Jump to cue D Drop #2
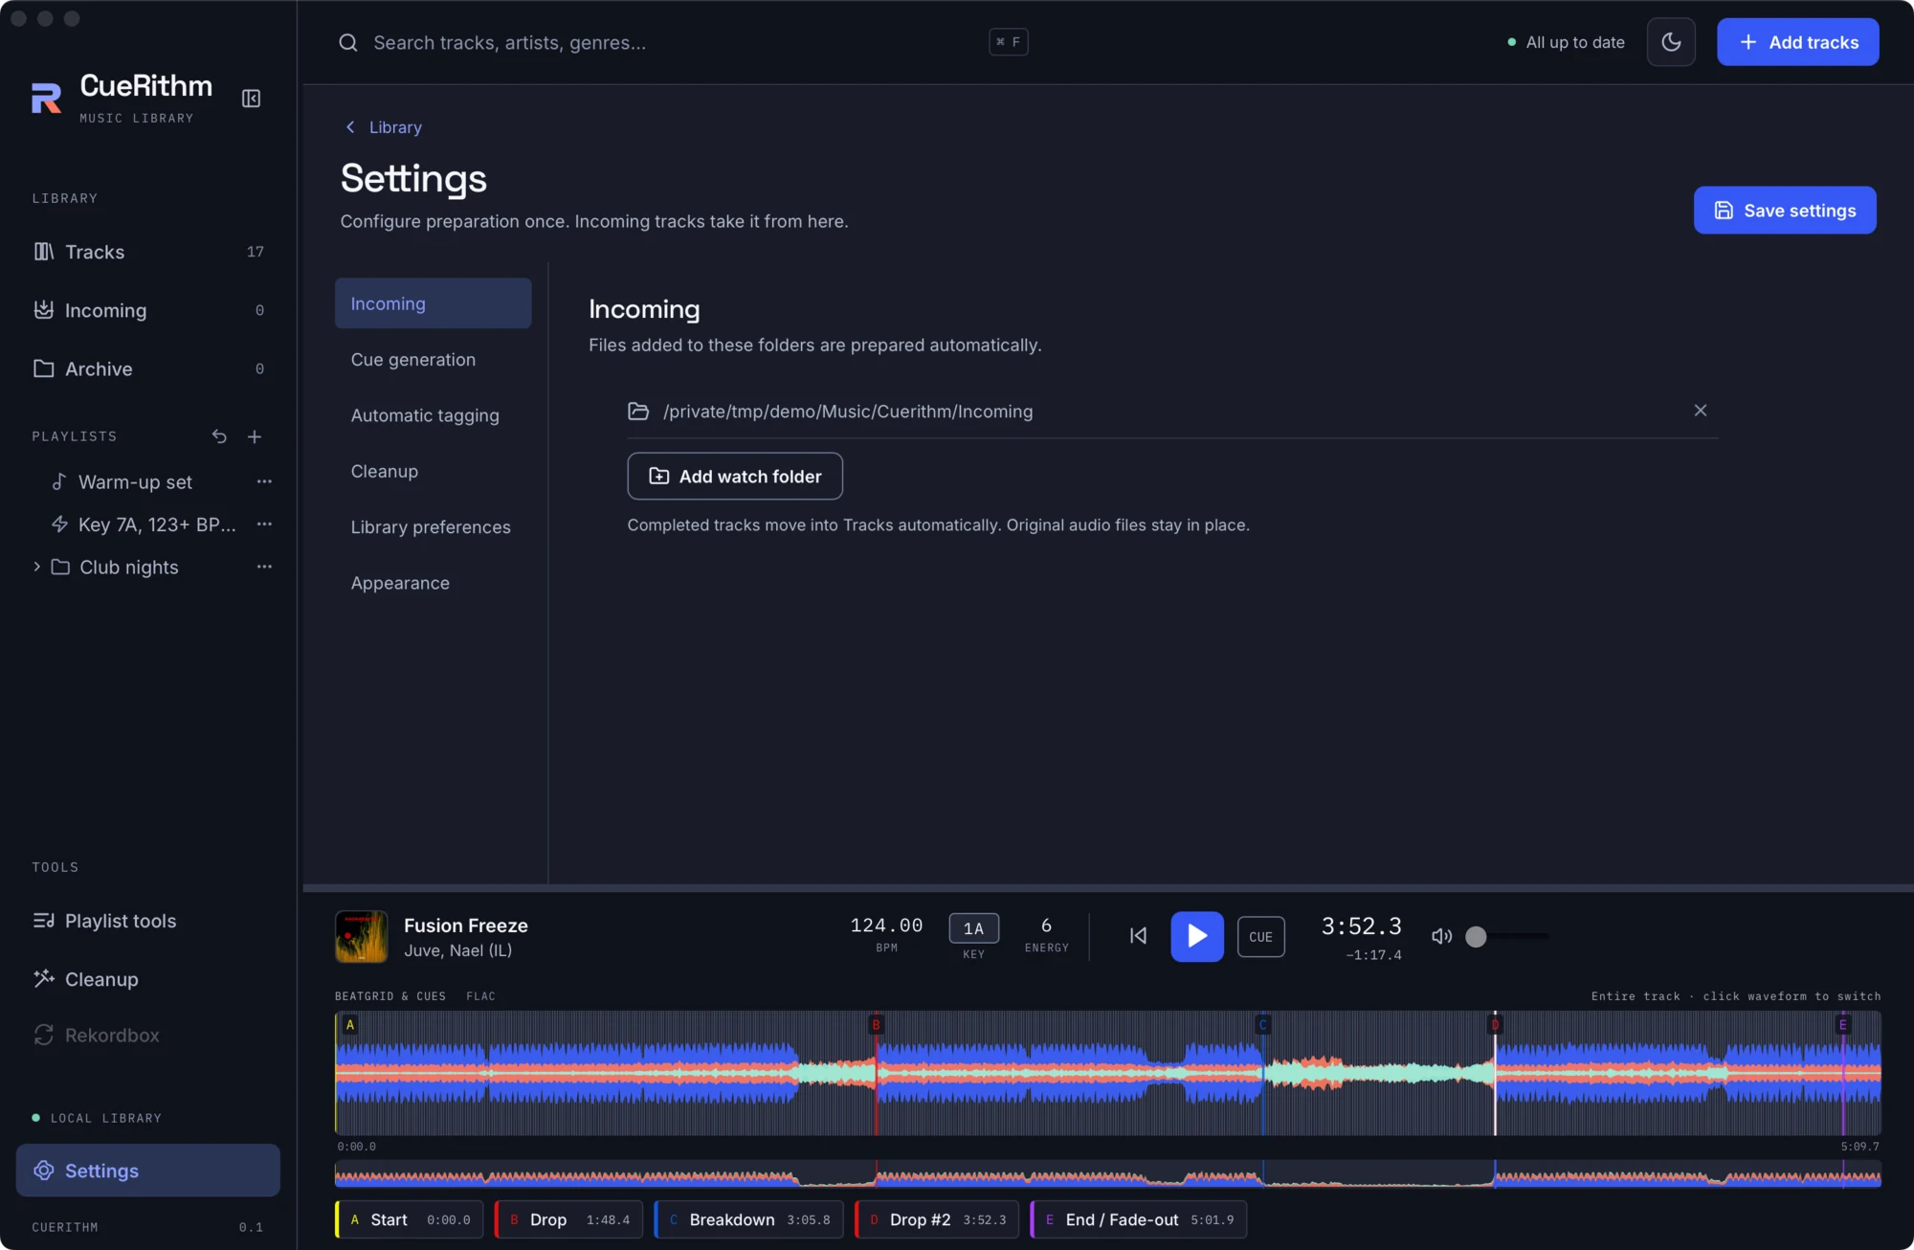1914x1250 pixels. (x=937, y=1220)
